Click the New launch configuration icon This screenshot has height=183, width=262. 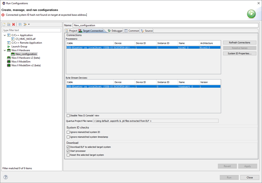pos(4,24)
